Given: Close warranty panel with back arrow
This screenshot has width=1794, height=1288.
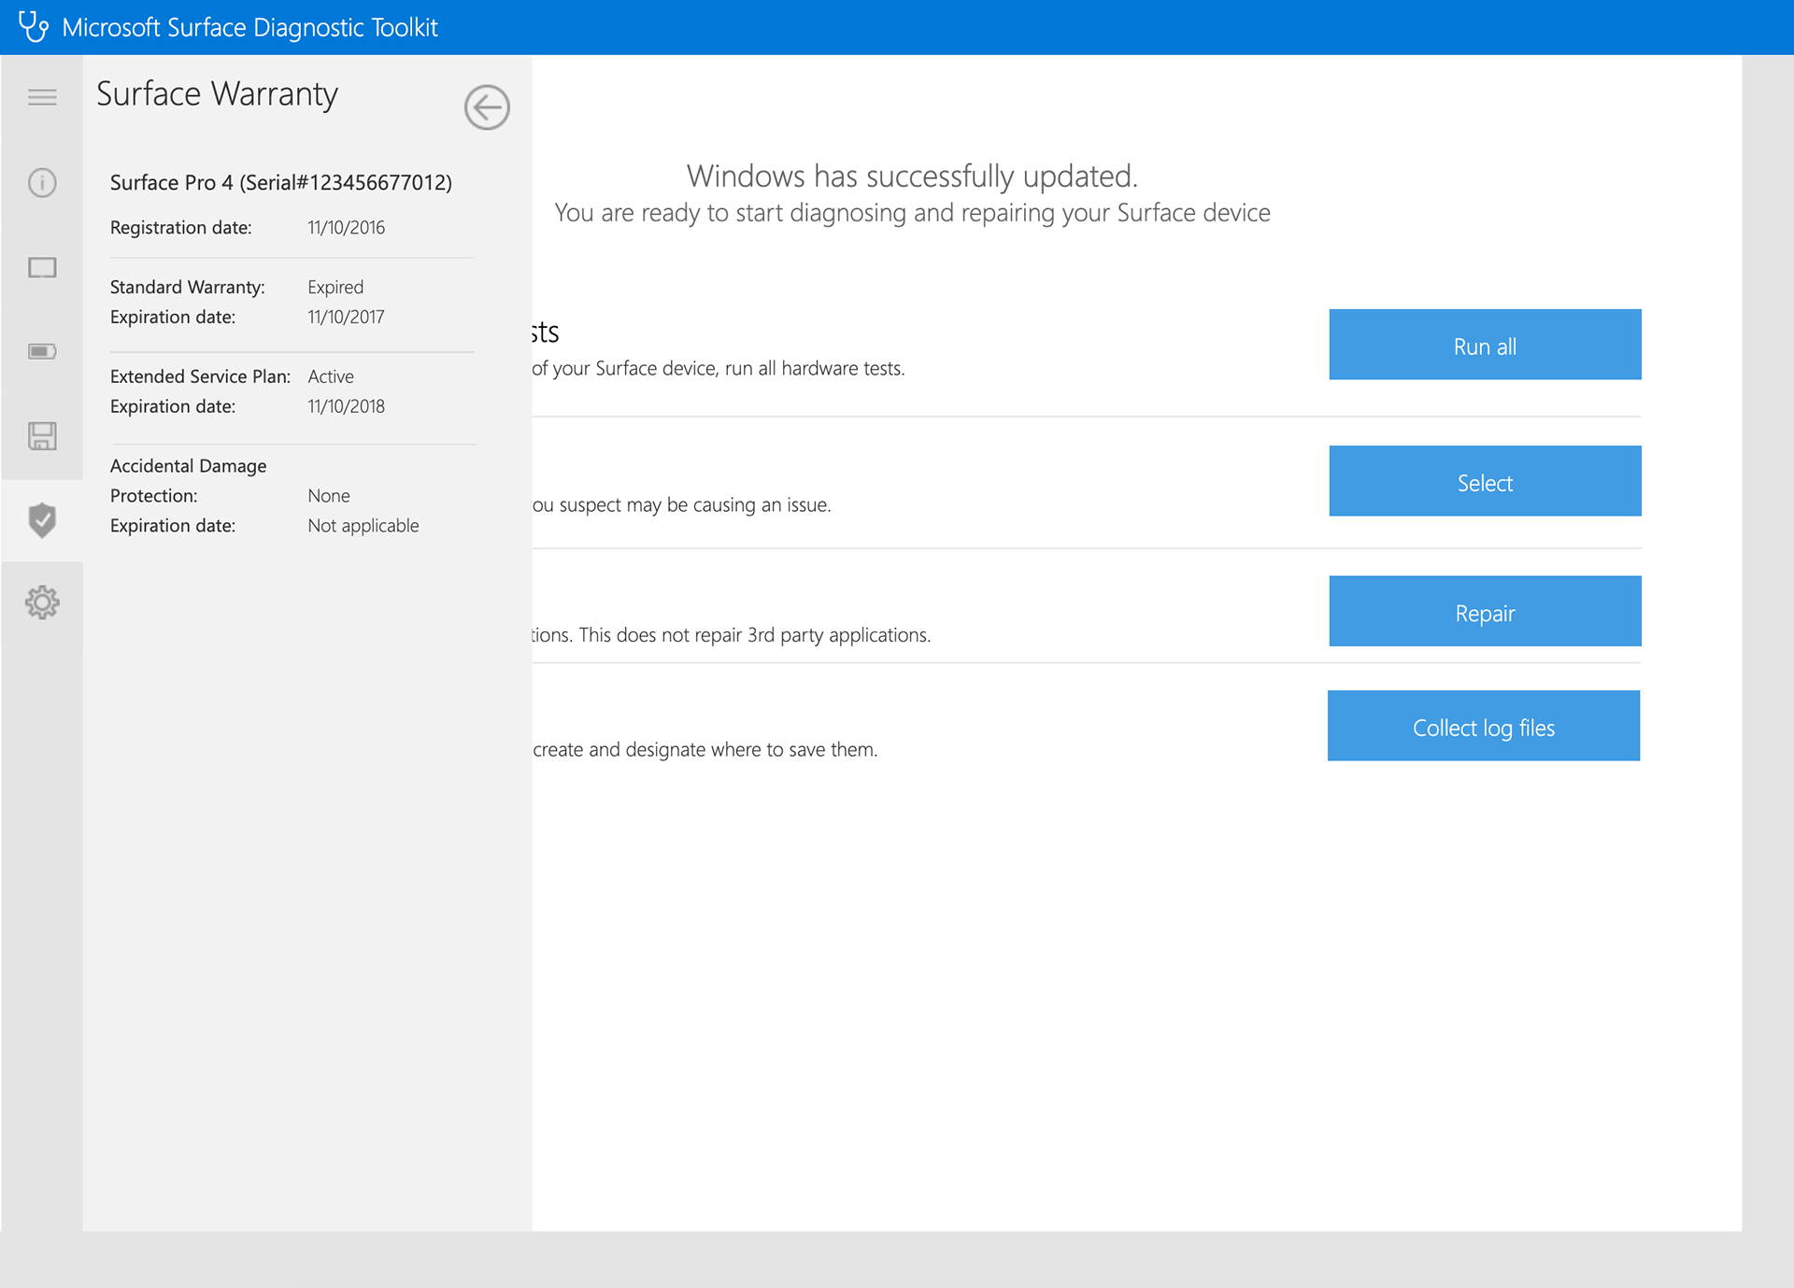Looking at the screenshot, I should pyautogui.click(x=487, y=107).
